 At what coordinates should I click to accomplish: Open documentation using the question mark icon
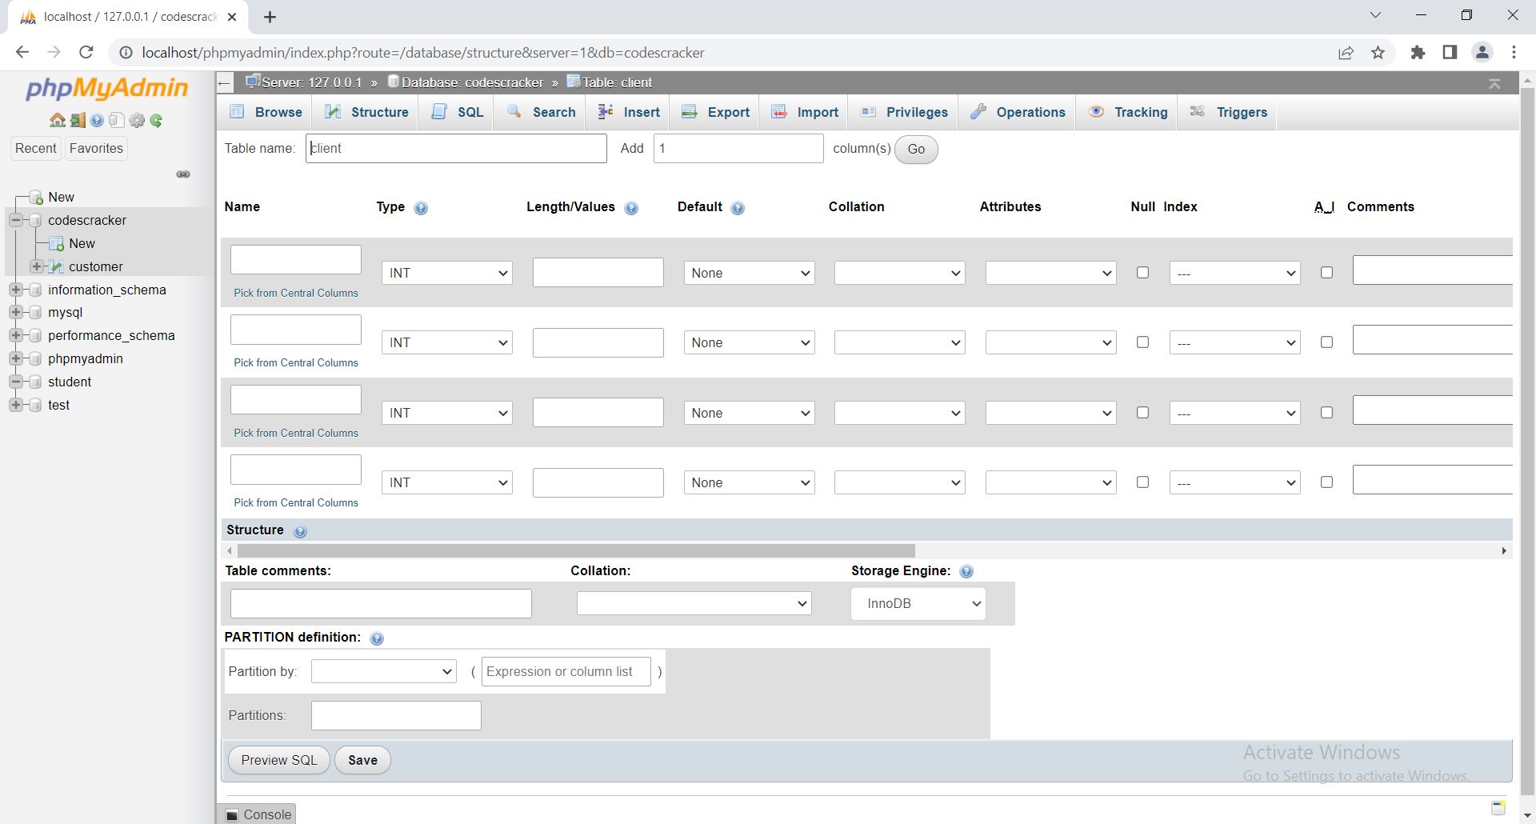coord(97,120)
